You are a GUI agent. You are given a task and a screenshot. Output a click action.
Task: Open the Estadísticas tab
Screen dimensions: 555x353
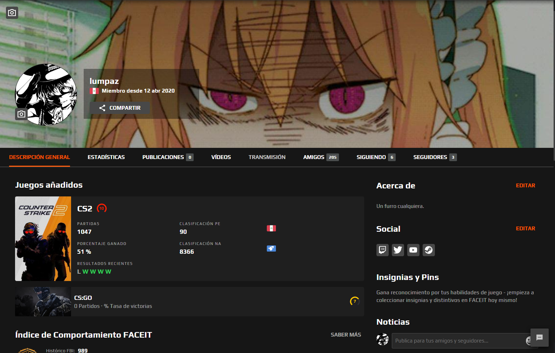point(106,157)
